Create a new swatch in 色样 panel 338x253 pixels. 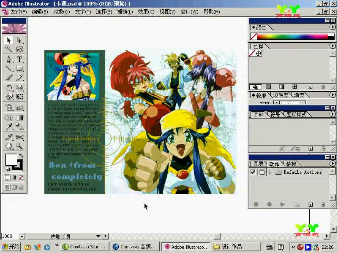coord(310,87)
